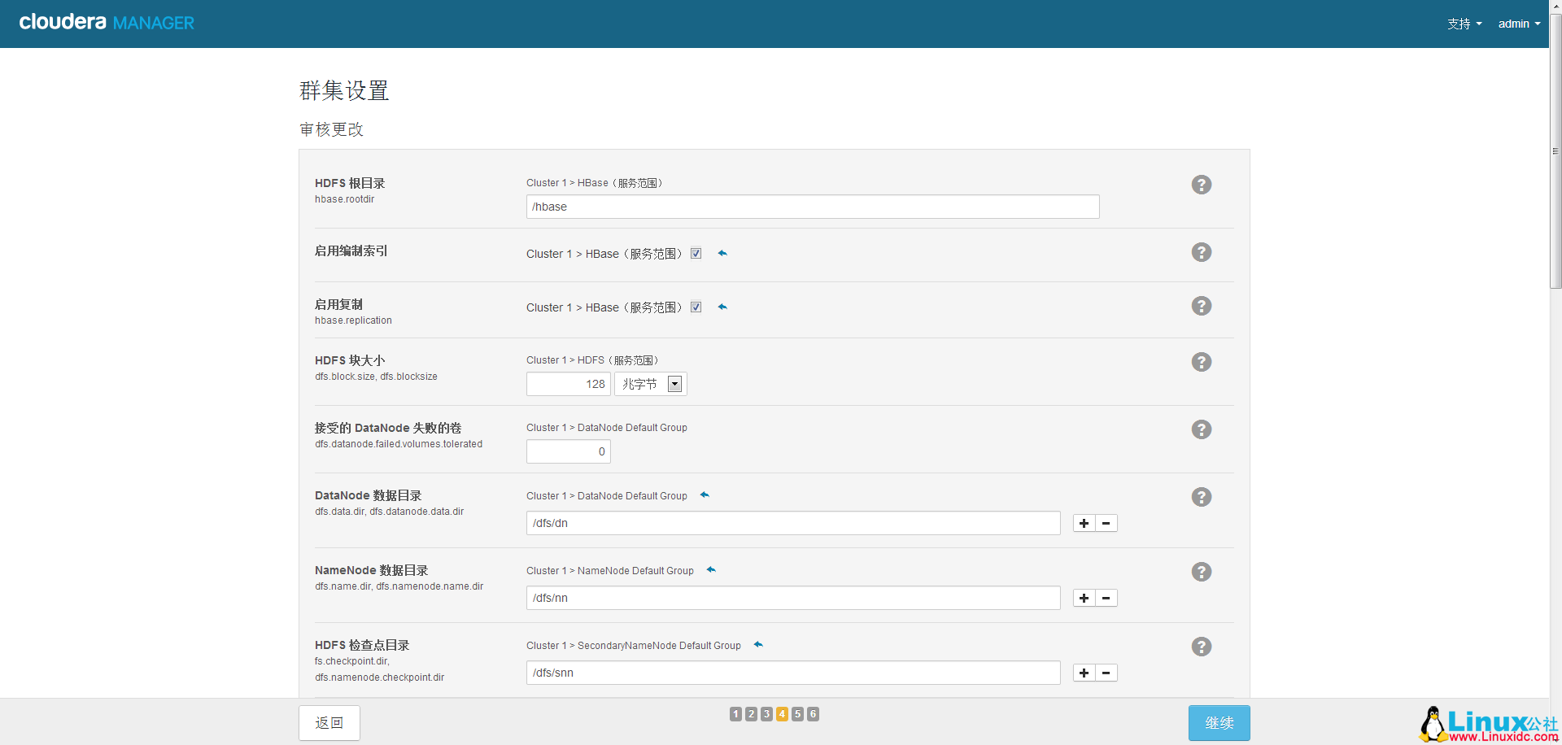Viewport: 1562px width, 745px height.
Task: Click the hbase.rootdir /hbase text field
Action: pos(812,207)
